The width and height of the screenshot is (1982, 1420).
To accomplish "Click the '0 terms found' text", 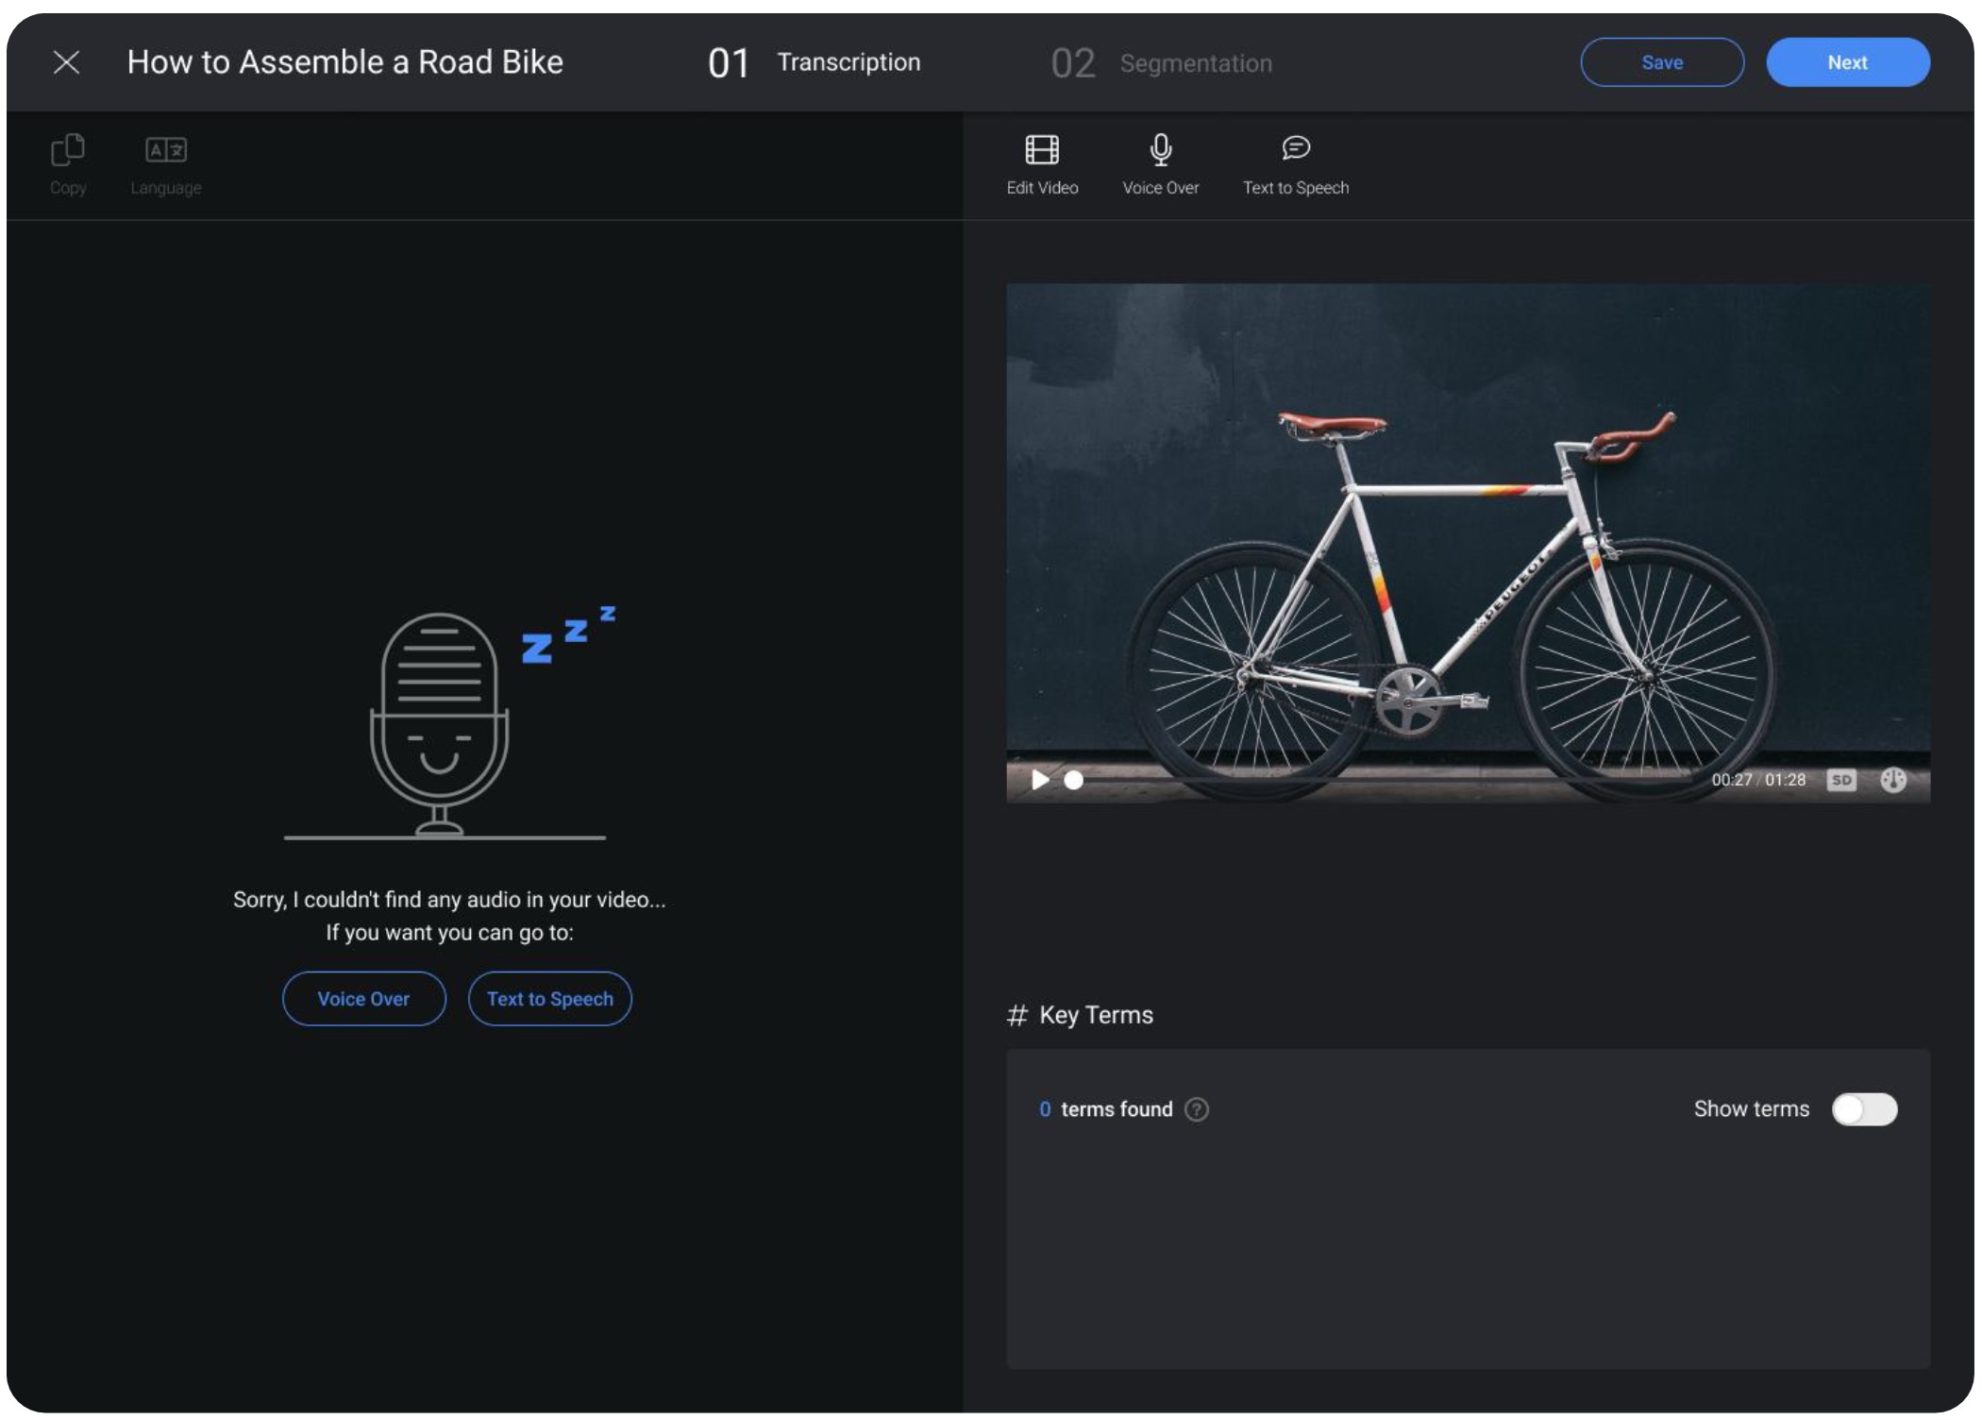I will 1105,1109.
